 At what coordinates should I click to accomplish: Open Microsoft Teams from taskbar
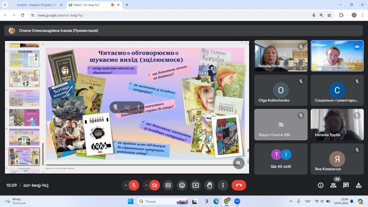coord(206,201)
